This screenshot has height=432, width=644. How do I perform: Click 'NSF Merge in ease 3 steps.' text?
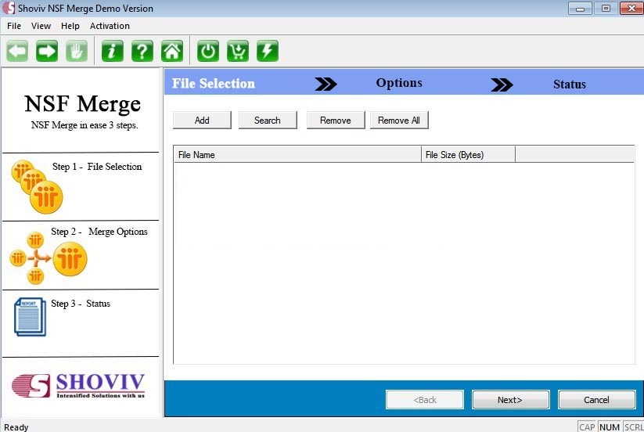click(x=85, y=125)
